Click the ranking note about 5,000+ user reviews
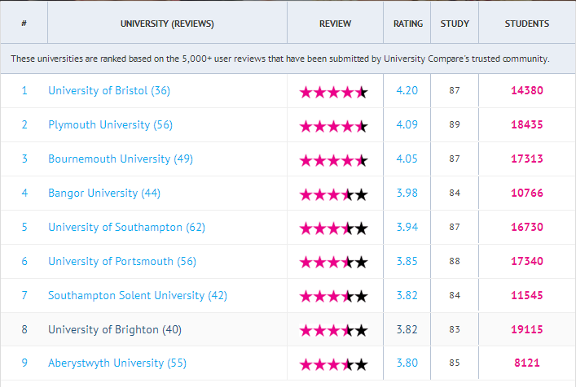 280,59
